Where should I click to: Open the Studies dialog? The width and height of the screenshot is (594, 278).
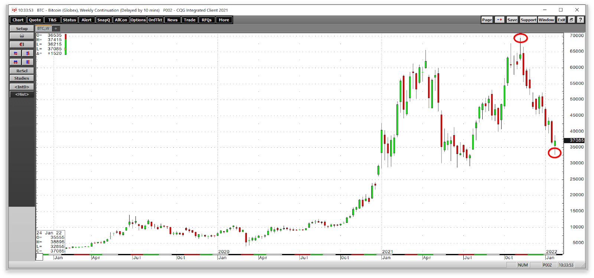pos(22,78)
